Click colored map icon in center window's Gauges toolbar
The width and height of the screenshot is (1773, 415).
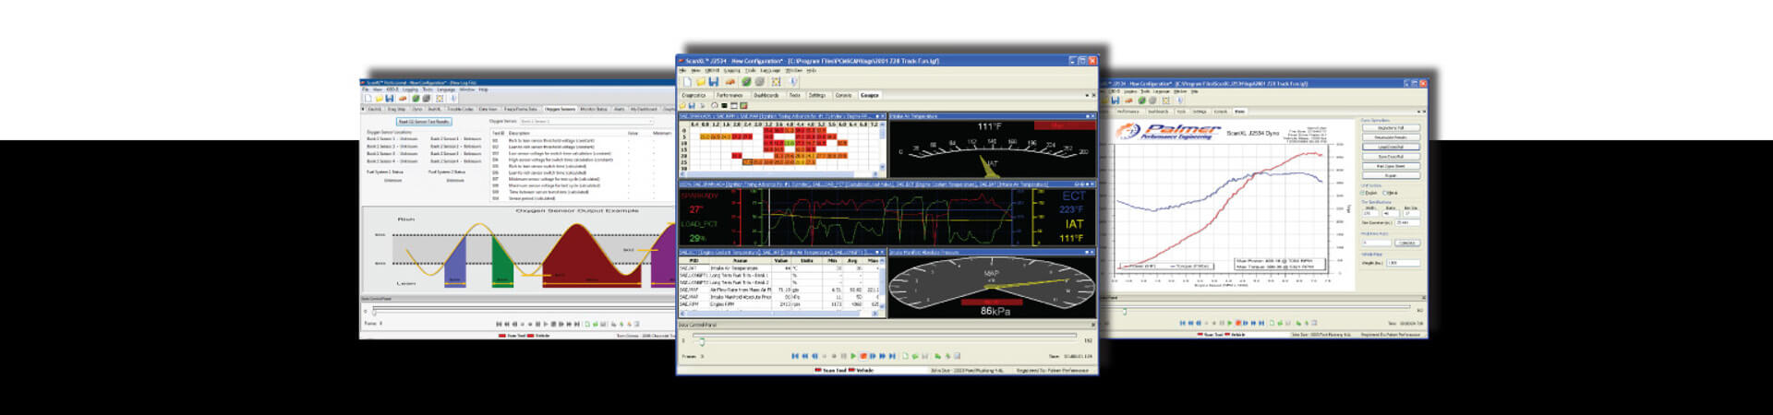tap(743, 105)
